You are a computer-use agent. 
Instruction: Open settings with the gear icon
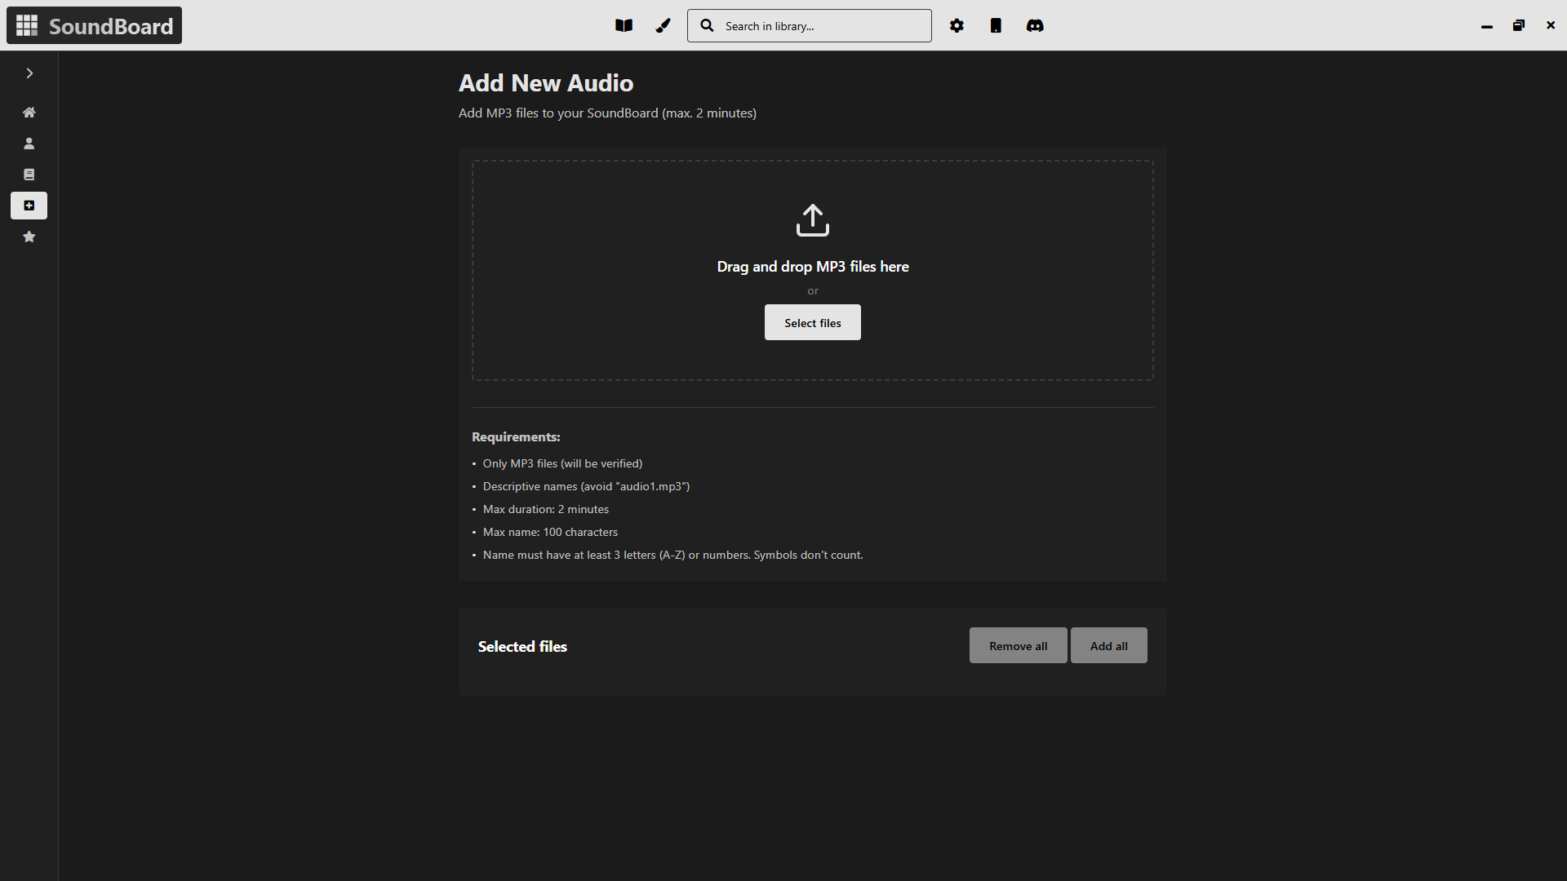(957, 25)
